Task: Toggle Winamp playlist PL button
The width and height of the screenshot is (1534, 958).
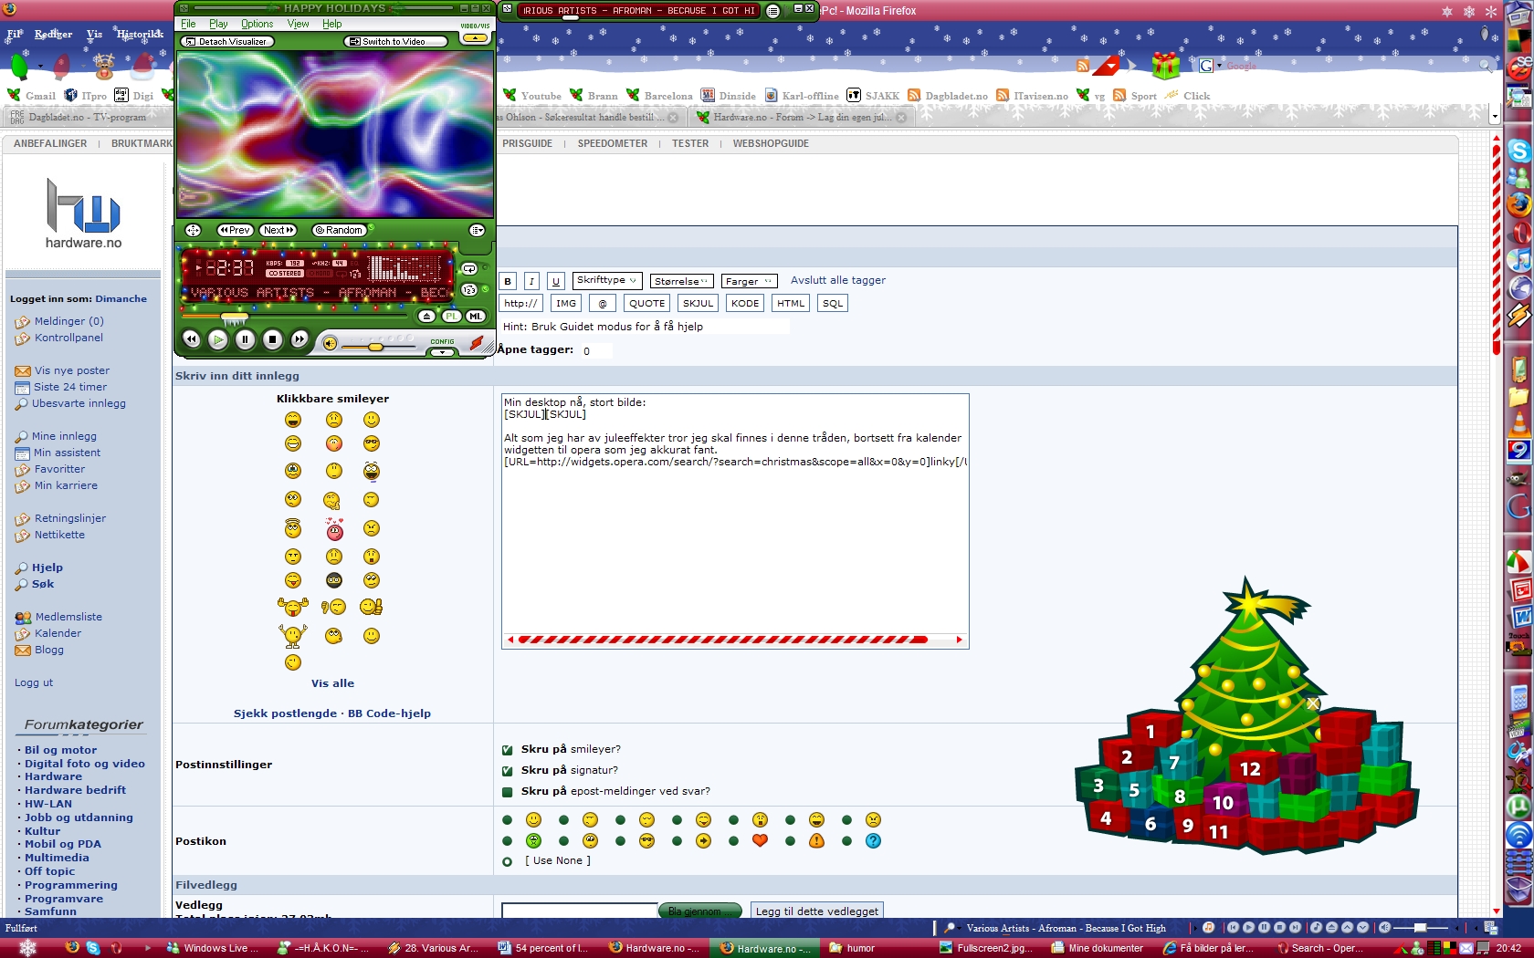Action: pyautogui.click(x=452, y=316)
